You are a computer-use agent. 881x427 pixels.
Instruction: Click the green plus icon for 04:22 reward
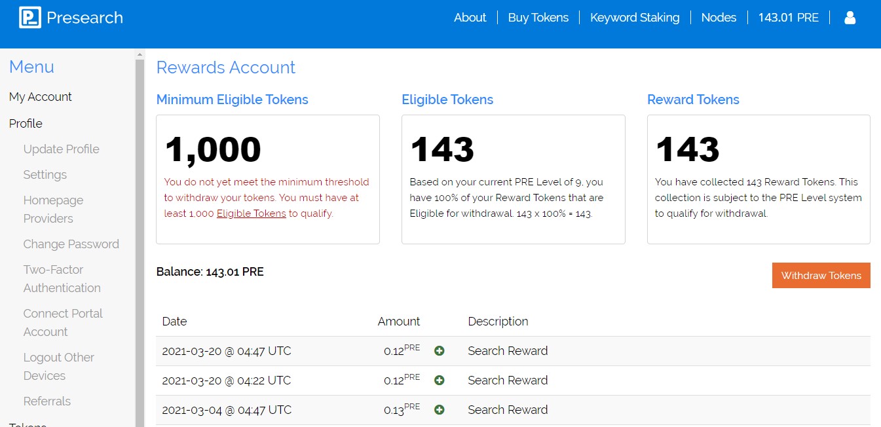tap(440, 381)
